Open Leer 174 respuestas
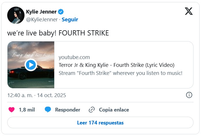The image size is (201, 136). pyautogui.click(x=100, y=123)
